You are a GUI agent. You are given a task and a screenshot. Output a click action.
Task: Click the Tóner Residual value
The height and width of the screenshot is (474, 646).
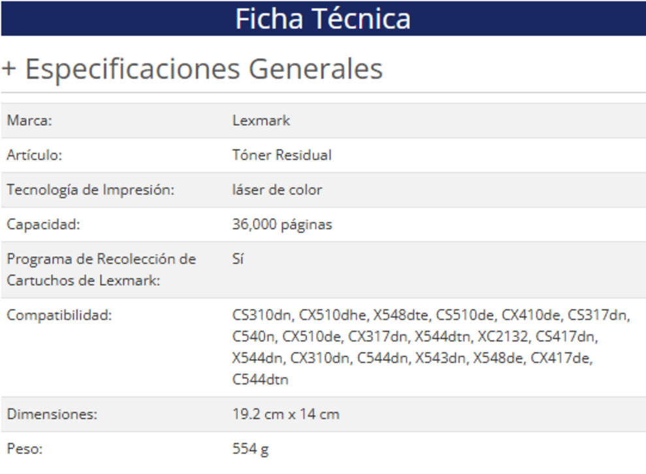click(x=282, y=155)
